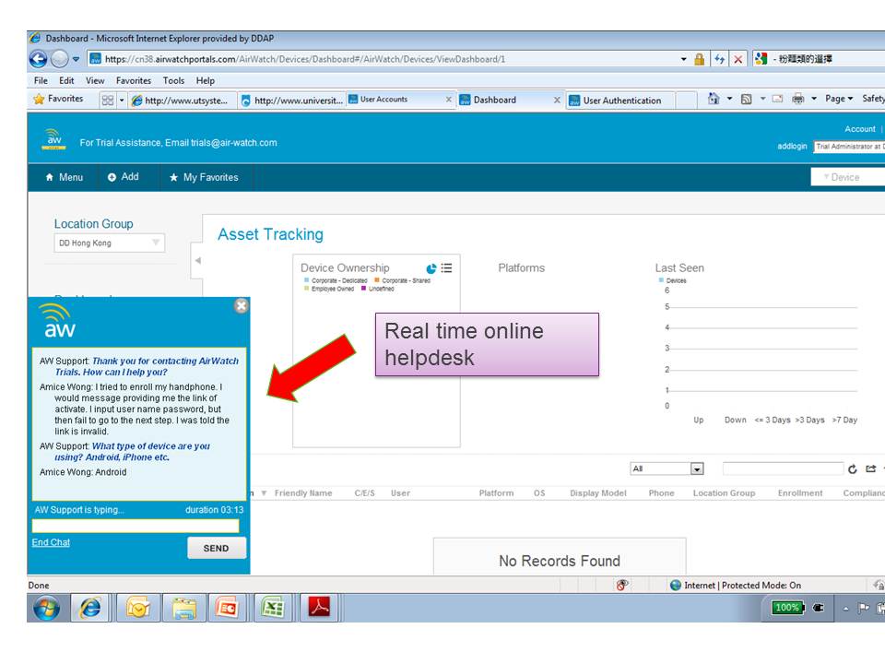The height and width of the screenshot is (664, 885).
Task: Click the chat message input field
Action: pyautogui.click(x=136, y=524)
